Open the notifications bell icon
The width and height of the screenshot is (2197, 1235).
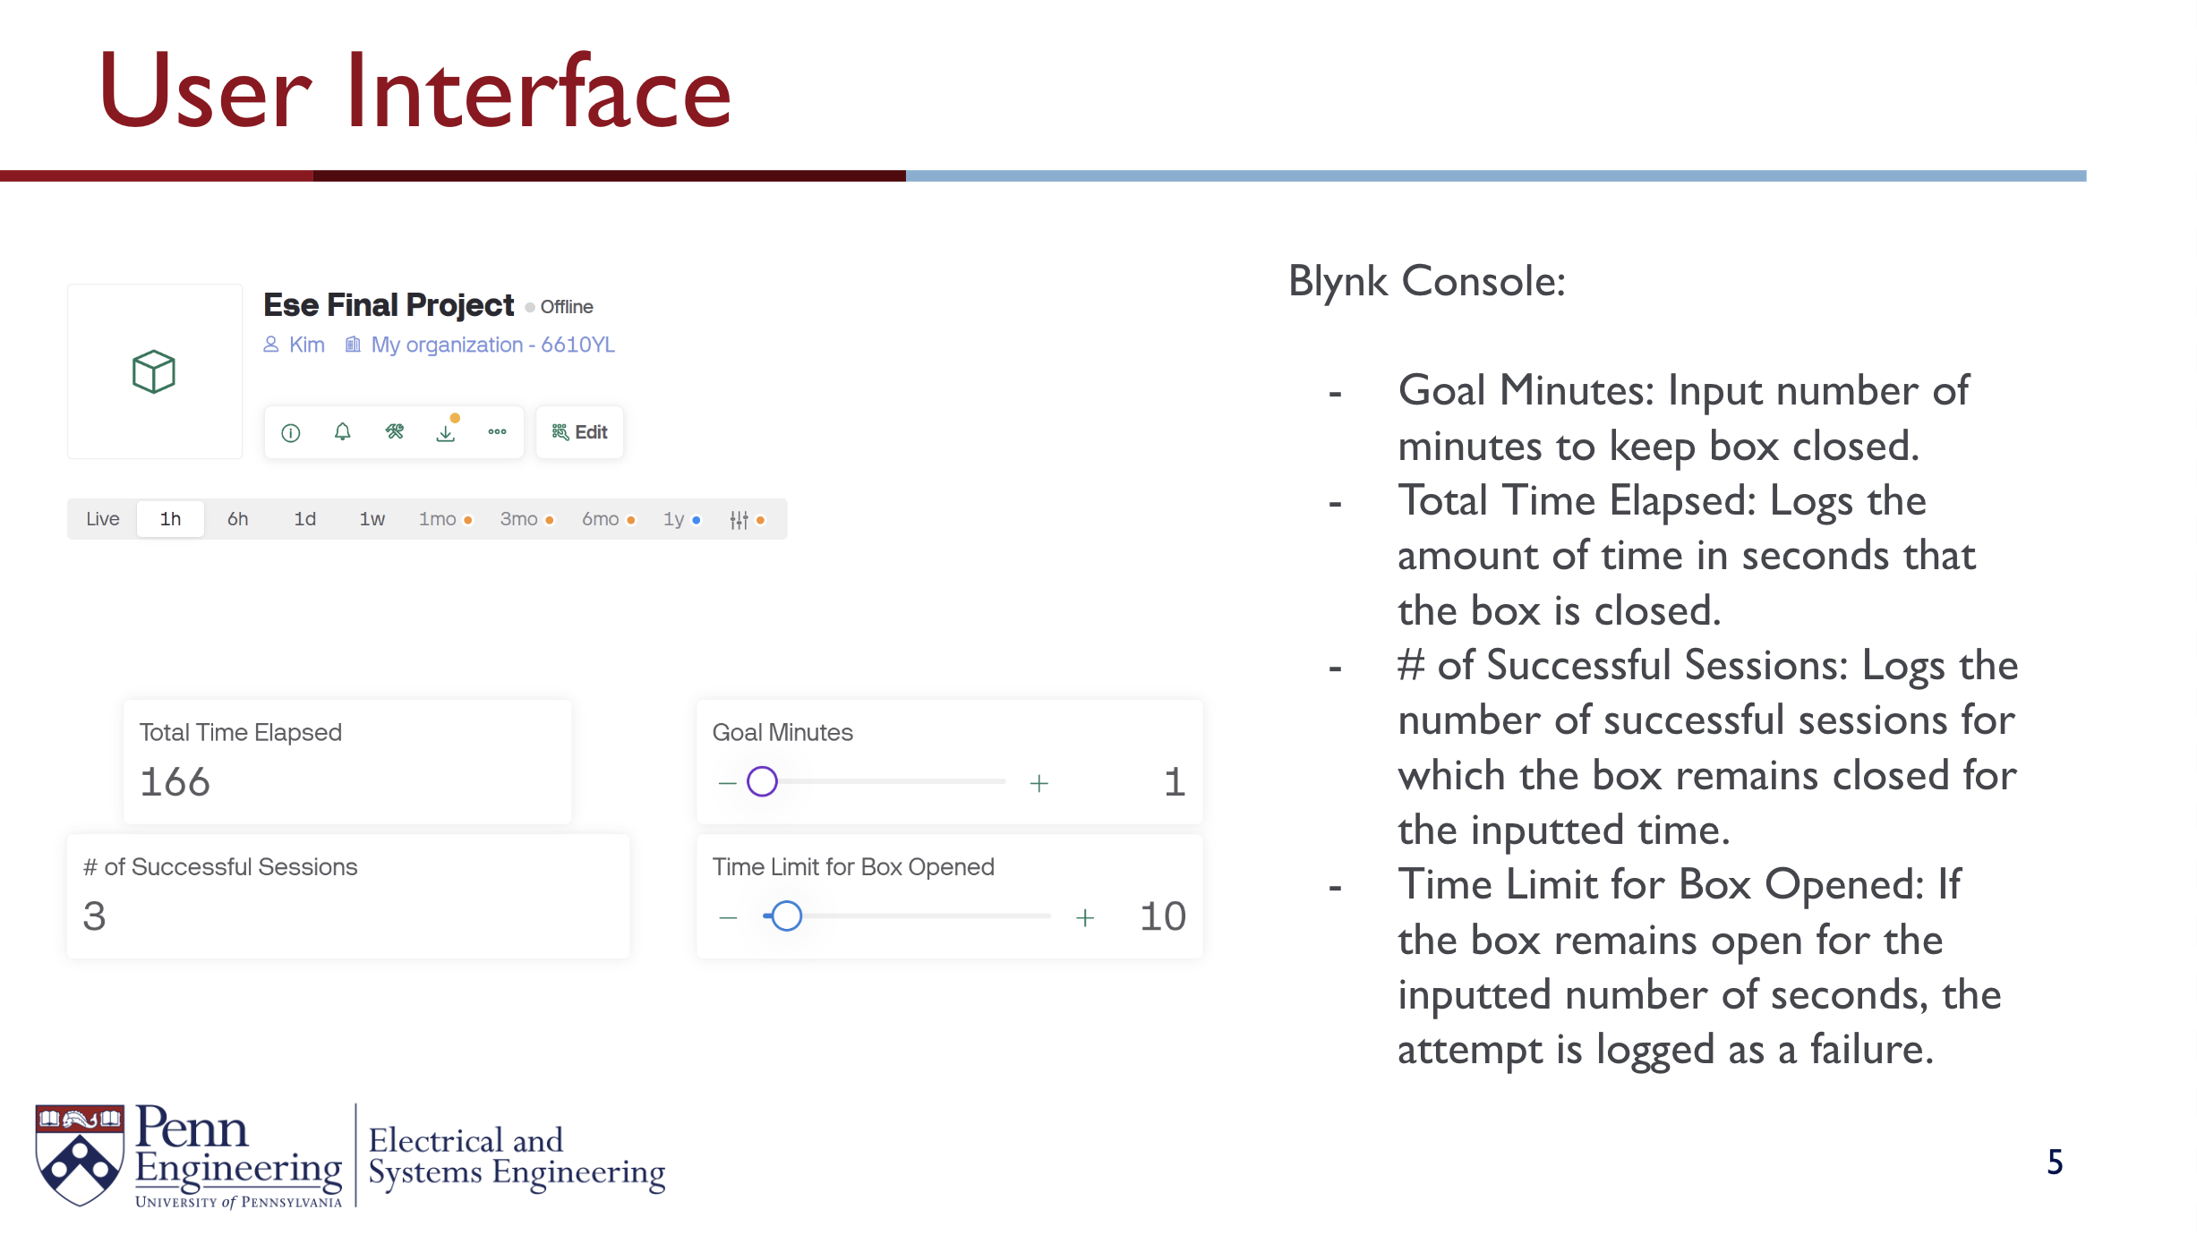(x=343, y=432)
